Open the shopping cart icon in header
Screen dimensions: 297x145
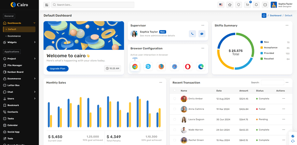[x=248, y=5]
